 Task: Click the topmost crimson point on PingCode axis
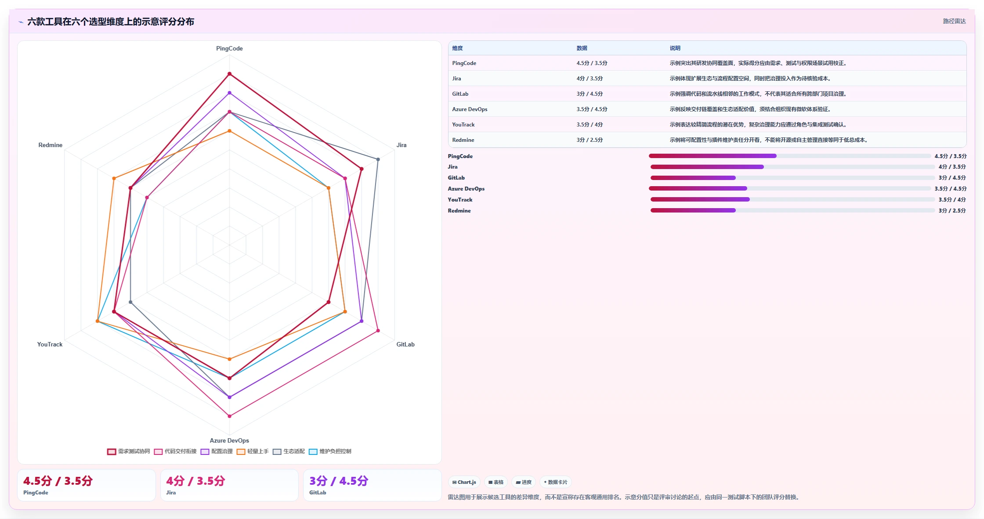click(x=229, y=74)
